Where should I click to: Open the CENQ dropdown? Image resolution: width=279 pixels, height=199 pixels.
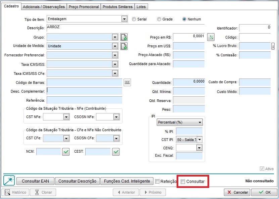[x=199, y=148]
